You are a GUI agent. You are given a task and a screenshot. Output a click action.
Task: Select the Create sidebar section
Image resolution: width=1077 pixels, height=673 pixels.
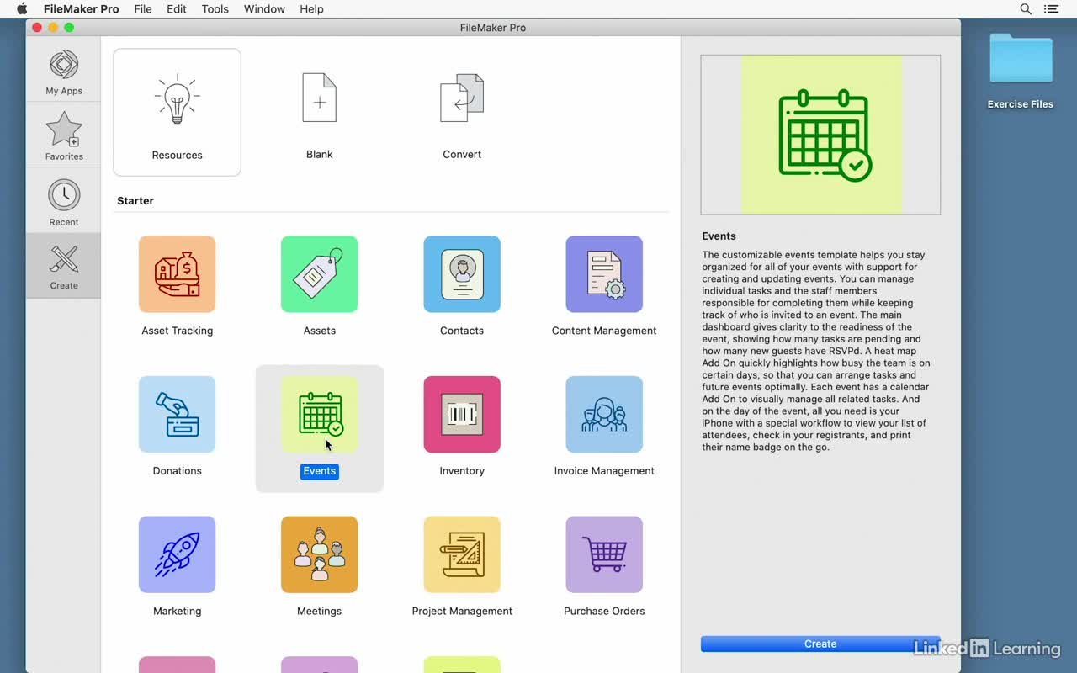64,266
